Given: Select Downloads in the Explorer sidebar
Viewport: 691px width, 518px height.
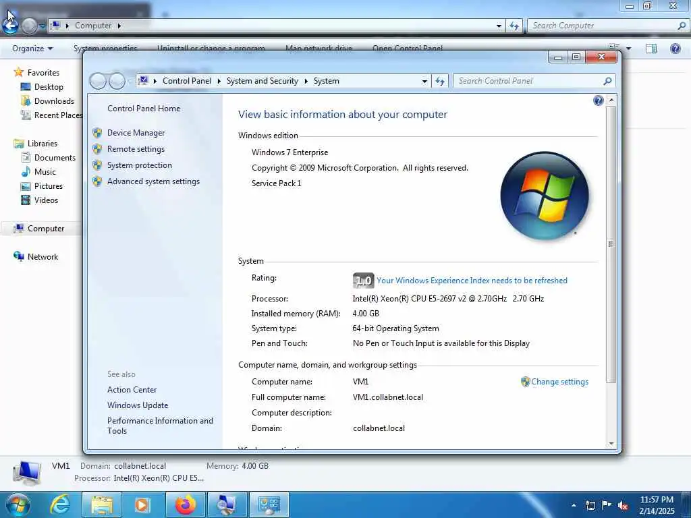Looking at the screenshot, I should 54,101.
